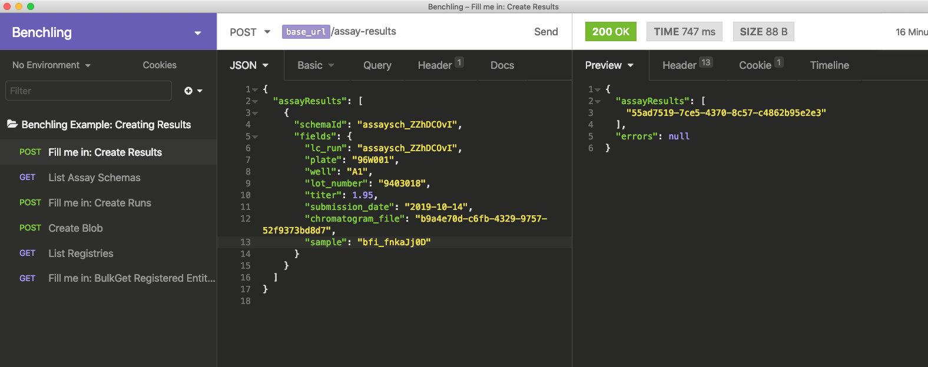Click the "96W001" plate value
Image resolution: width=928 pixels, height=367 pixels.
click(x=373, y=160)
